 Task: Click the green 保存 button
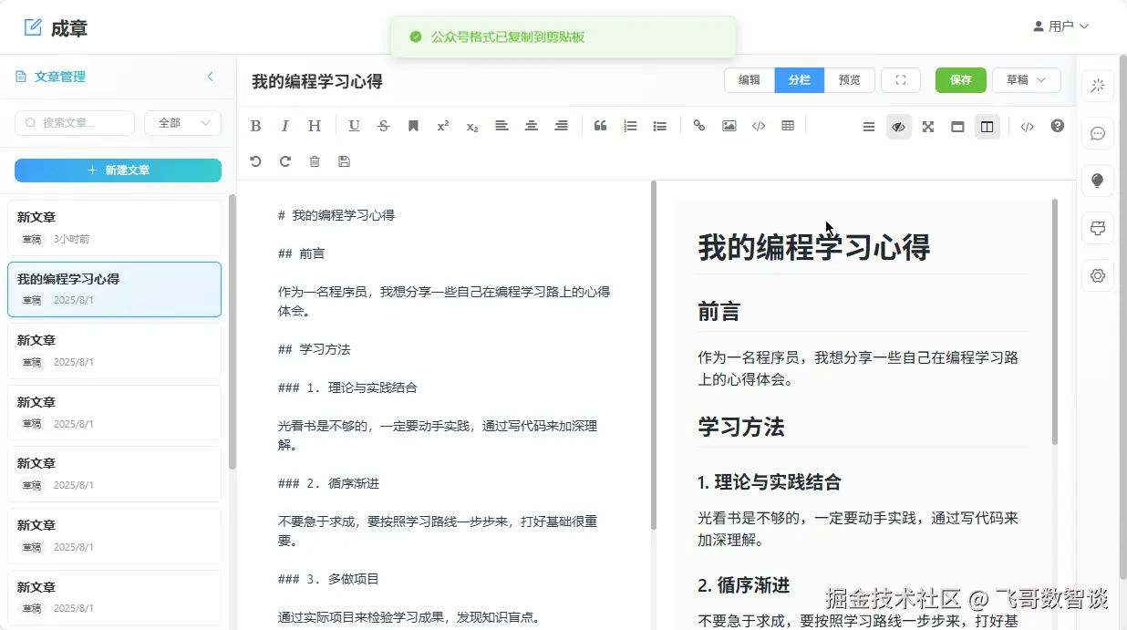pyautogui.click(x=960, y=80)
